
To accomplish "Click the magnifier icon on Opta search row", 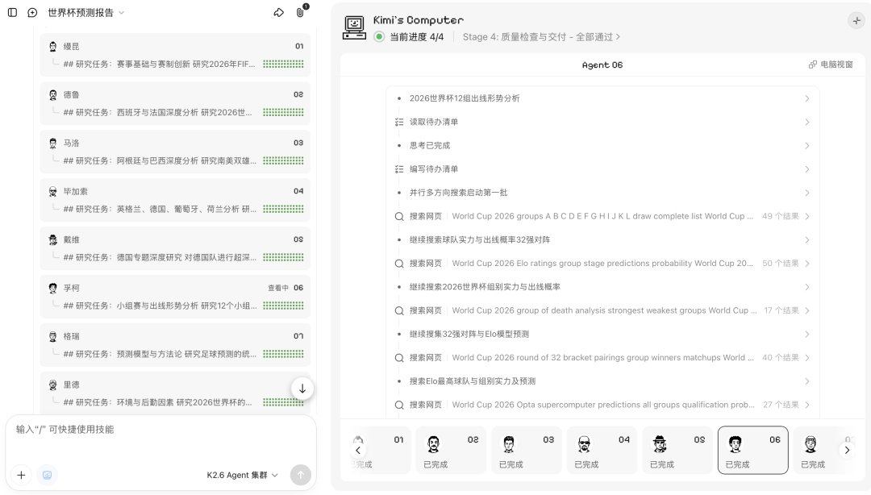I will [399, 405].
